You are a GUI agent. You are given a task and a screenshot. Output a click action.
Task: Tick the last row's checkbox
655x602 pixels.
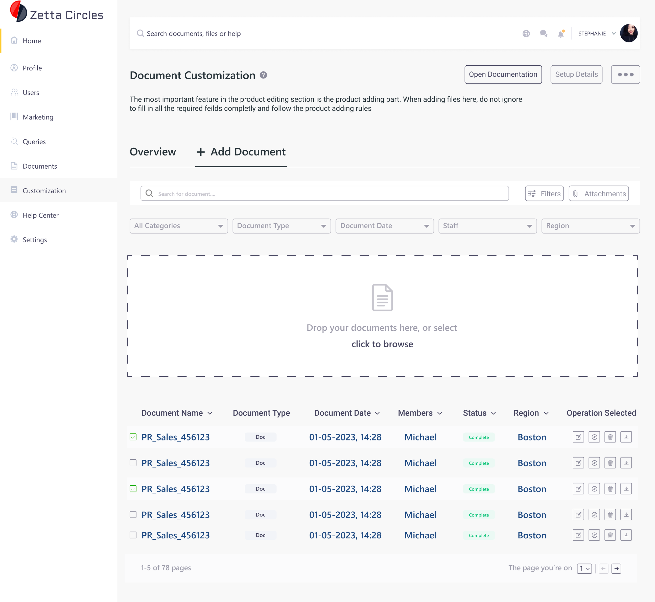coord(133,535)
